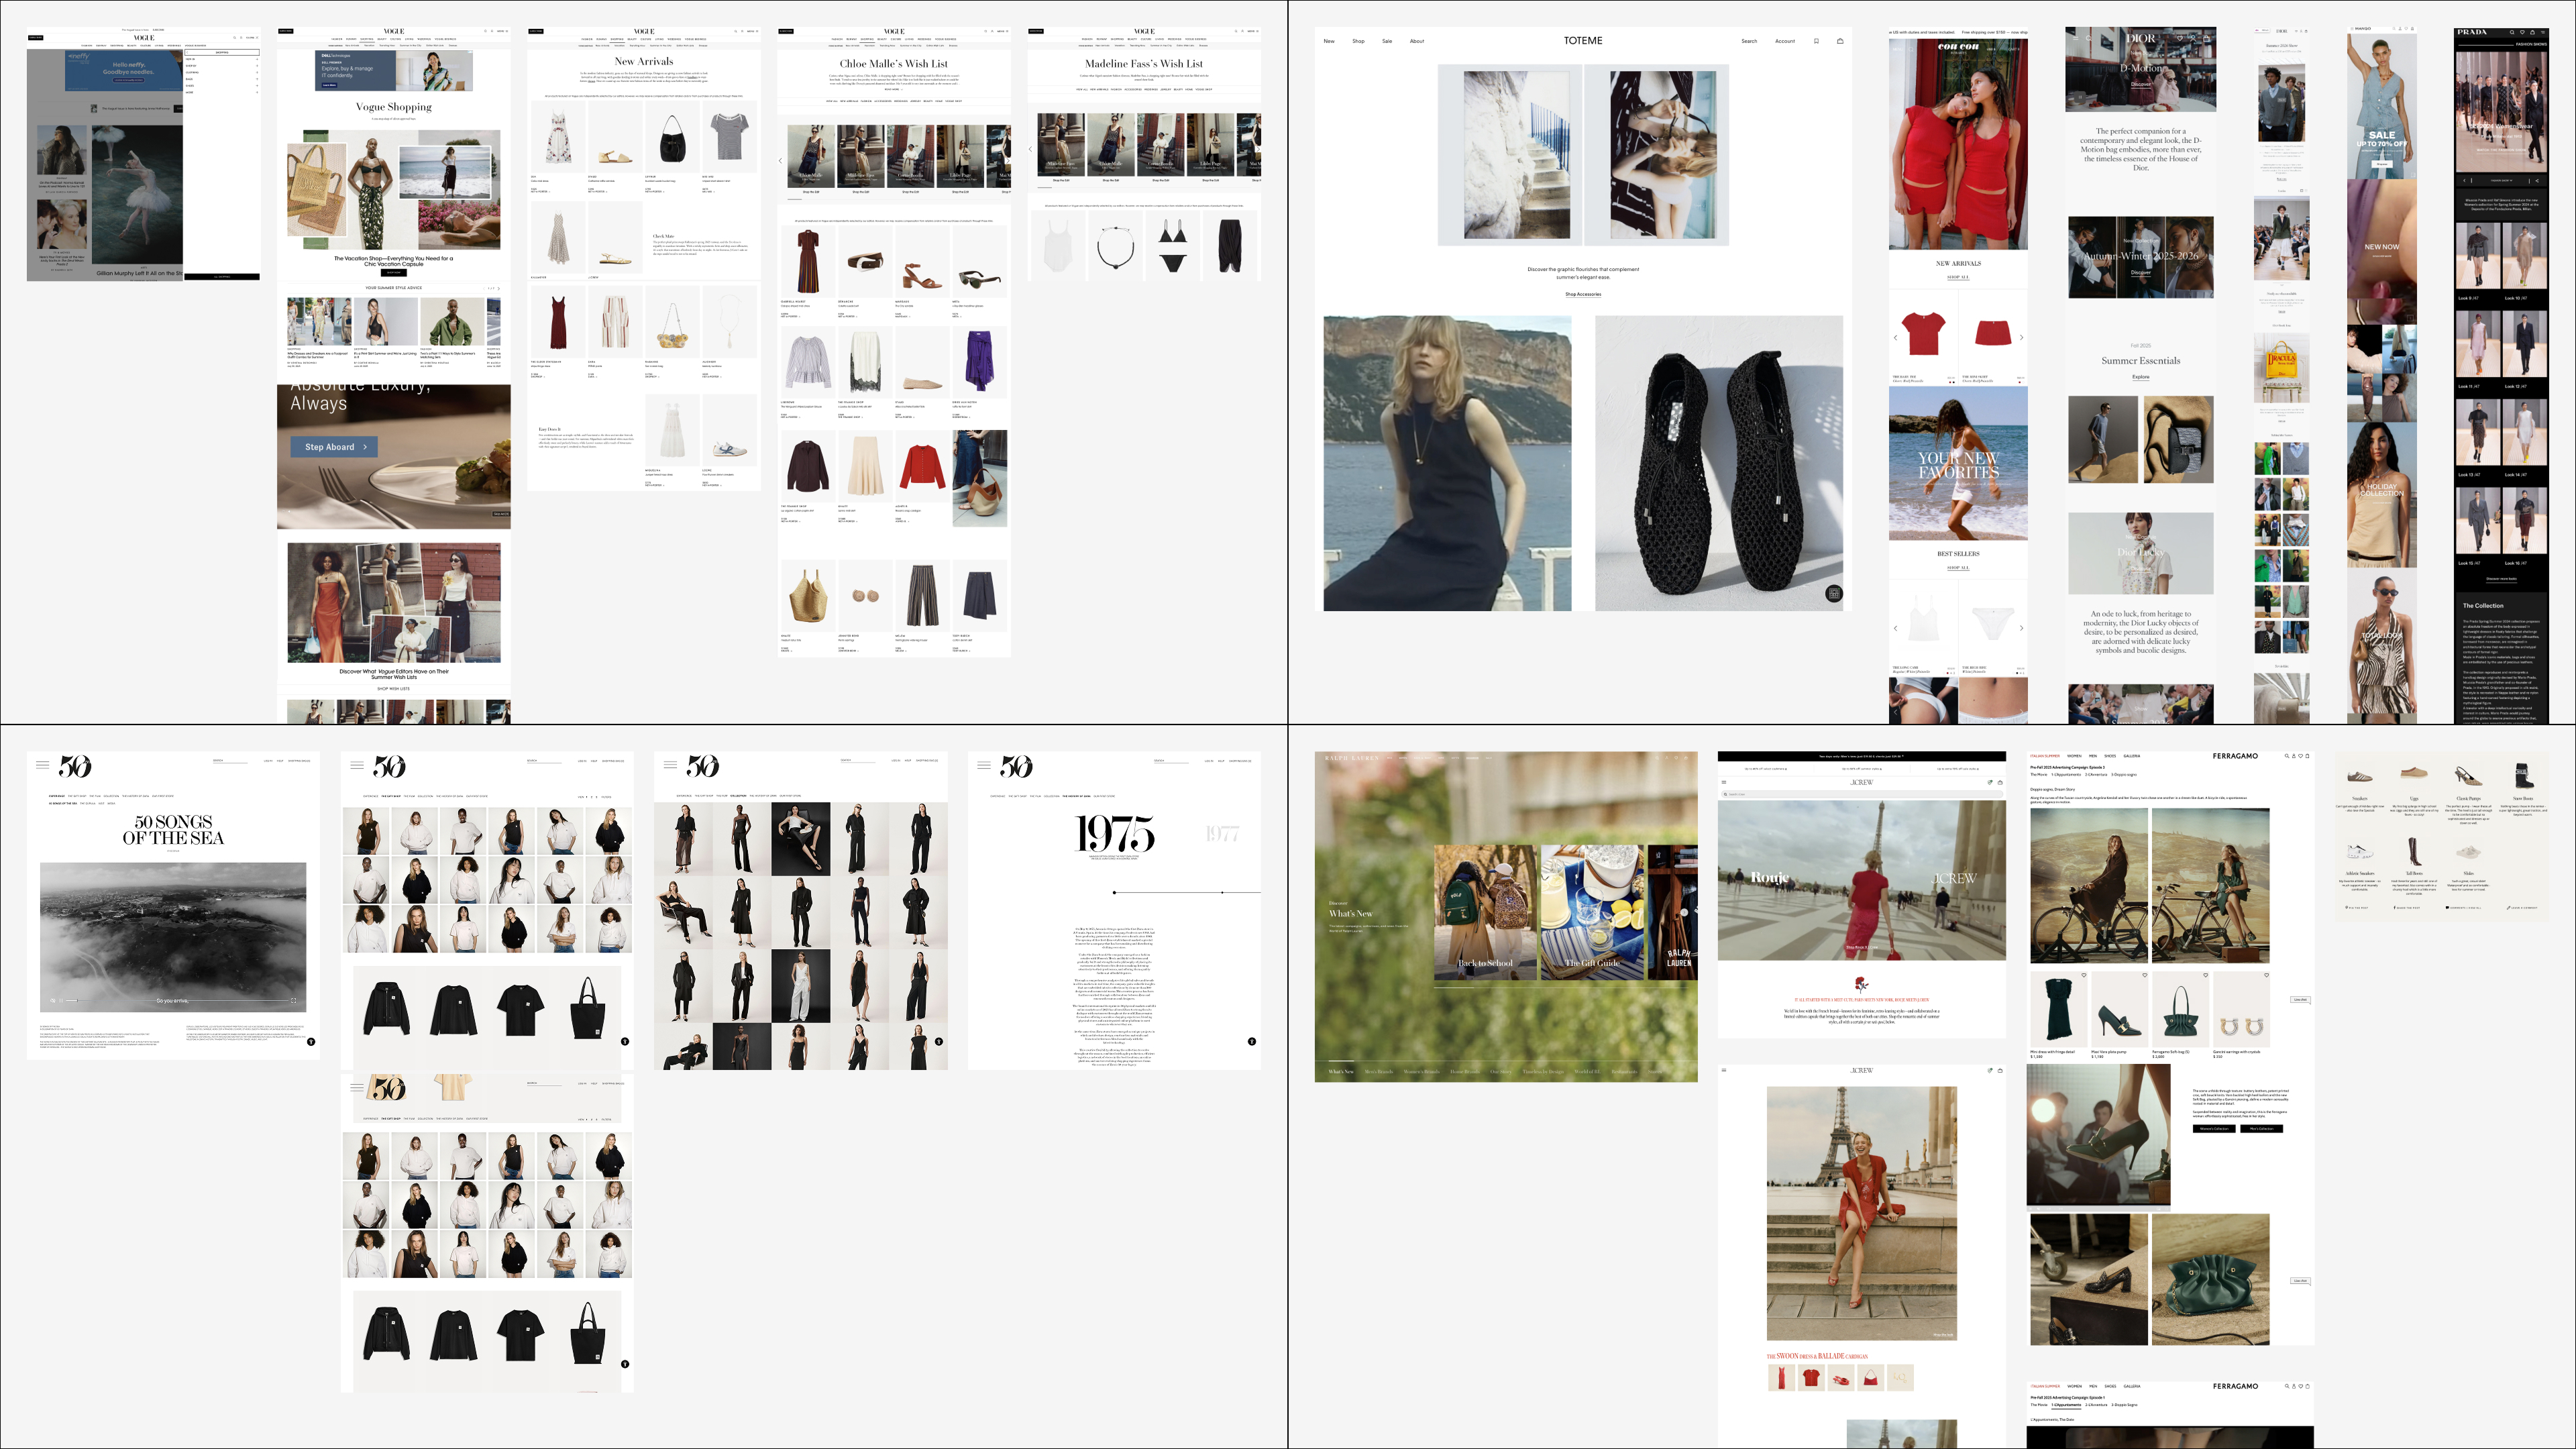Screen dimensions: 2576x1449
Task: Open hamburger menu on J.Crew Rouje page
Action: [1724, 782]
